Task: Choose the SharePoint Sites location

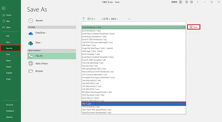Action: click(52, 43)
